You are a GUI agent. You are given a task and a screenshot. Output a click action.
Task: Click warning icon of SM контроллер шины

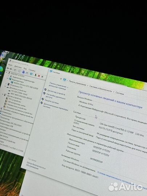[6, 101]
